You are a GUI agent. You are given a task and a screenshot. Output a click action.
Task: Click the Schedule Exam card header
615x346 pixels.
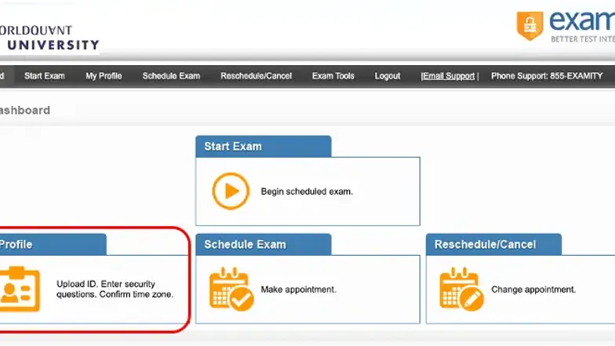click(264, 245)
